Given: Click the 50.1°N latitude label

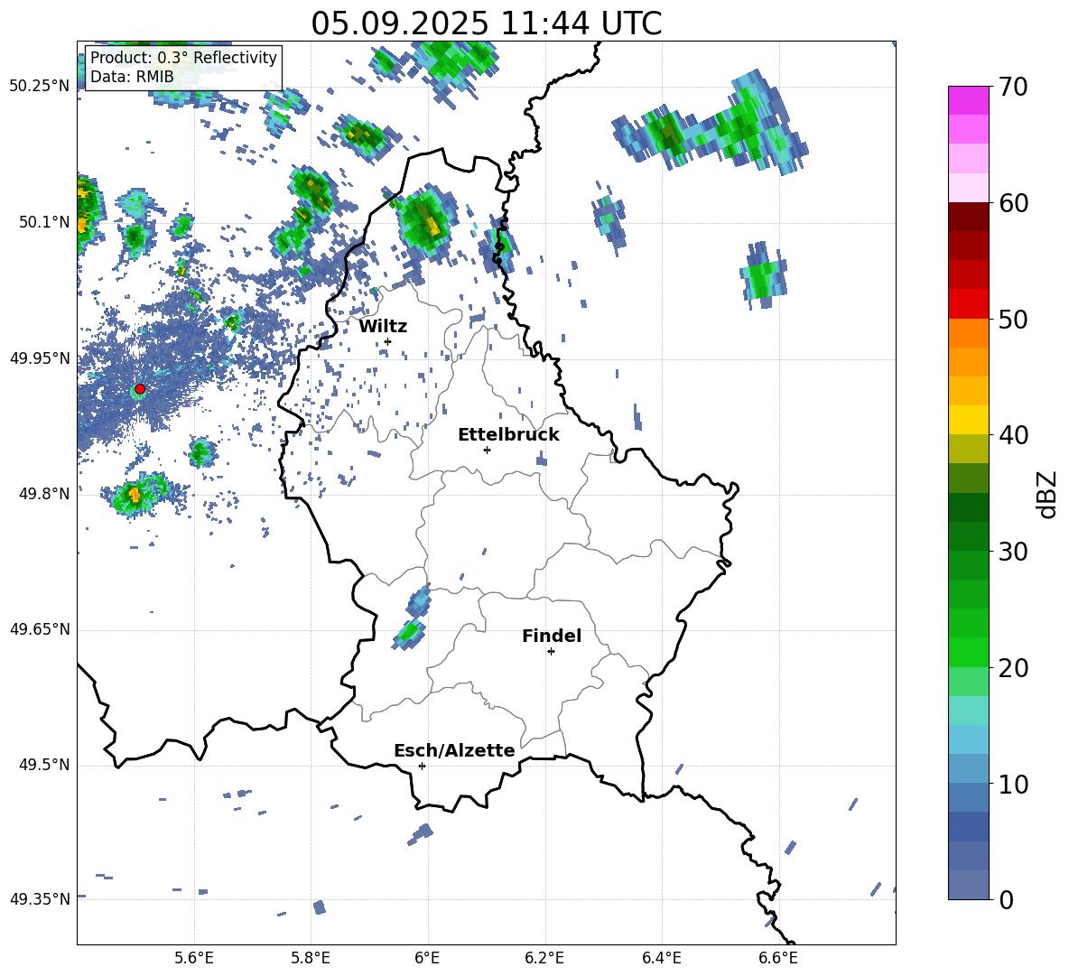Looking at the screenshot, I should (x=43, y=222).
